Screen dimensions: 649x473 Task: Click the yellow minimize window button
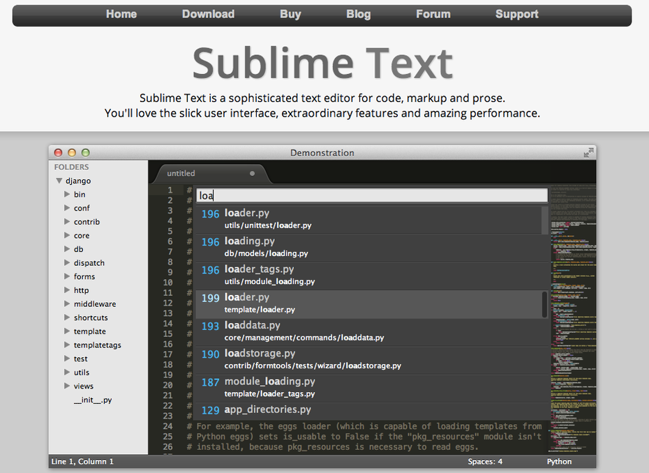(x=72, y=153)
